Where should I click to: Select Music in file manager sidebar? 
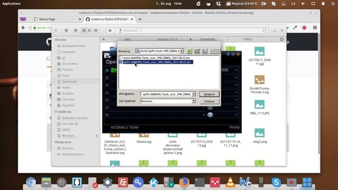(65, 75)
